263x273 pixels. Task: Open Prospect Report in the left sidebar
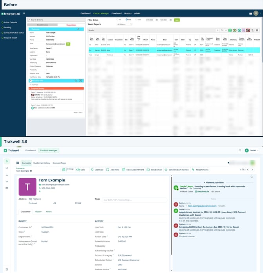[9, 38]
